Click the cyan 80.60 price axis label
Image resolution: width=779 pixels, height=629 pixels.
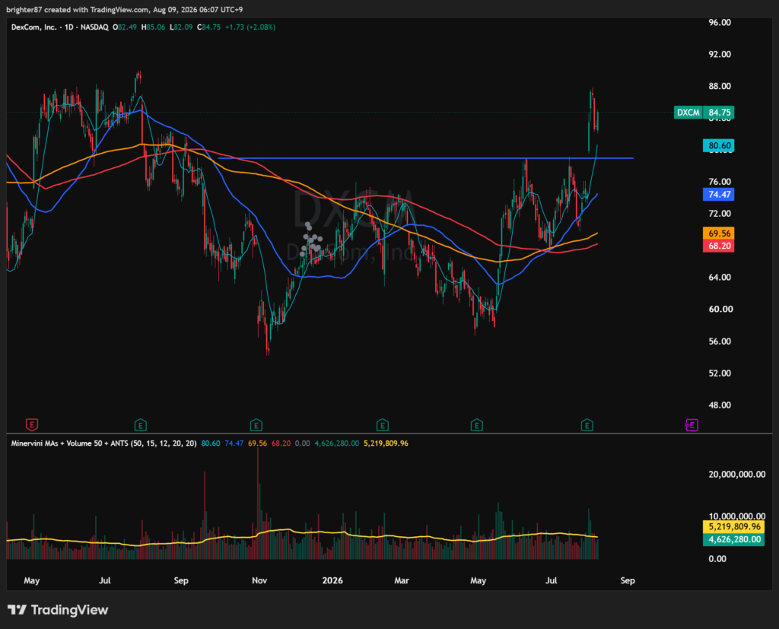pyautogui.click(x=719, y=145)
